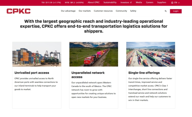
Task: Click the globe language icon
Action: 172,3
